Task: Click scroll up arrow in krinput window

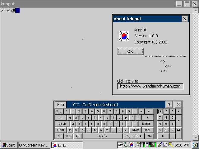Action: coord(196,11)
